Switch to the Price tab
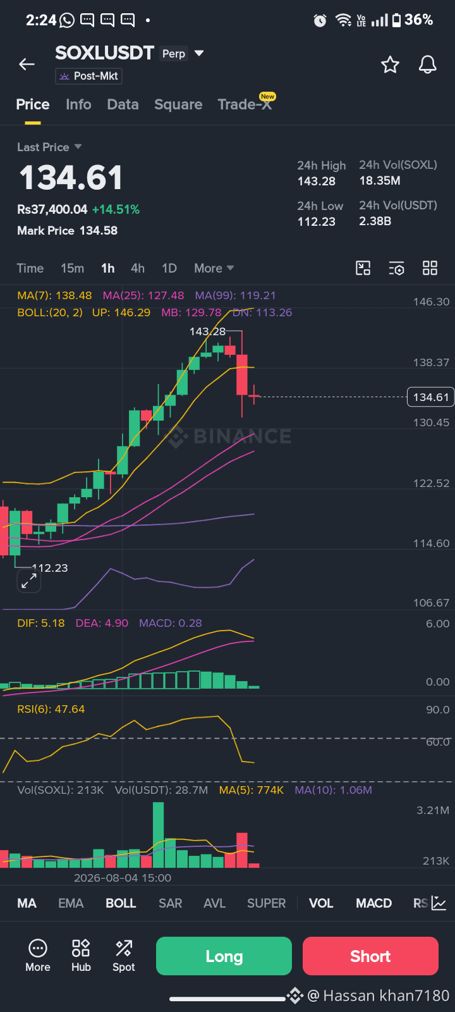Image resolution: width=455 pixels, height=1012 pixels. tap(33, 104)
